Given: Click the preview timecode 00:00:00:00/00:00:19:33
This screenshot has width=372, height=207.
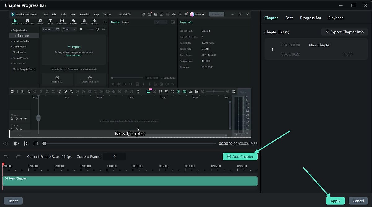Looking at the screenshot, I should [x=238, y=144].
